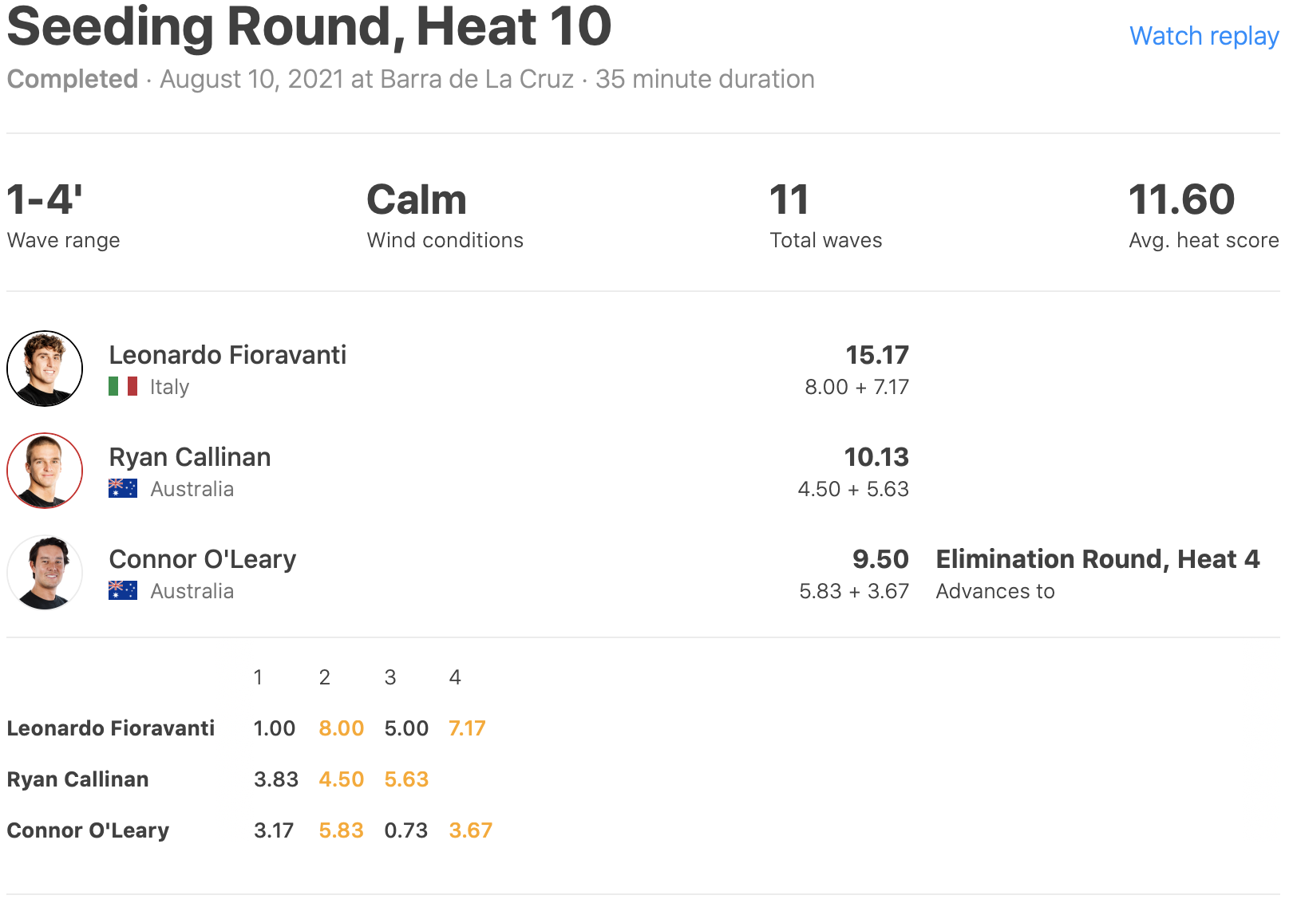Click the Seeding Round, Heat 10 title
This screenshot has height=903, width=1293.
pos(309,27)
